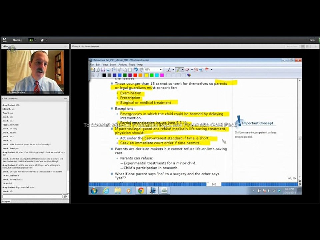
Task: Open the Tools menu in Windows Journal
Action: coord(132,64)
